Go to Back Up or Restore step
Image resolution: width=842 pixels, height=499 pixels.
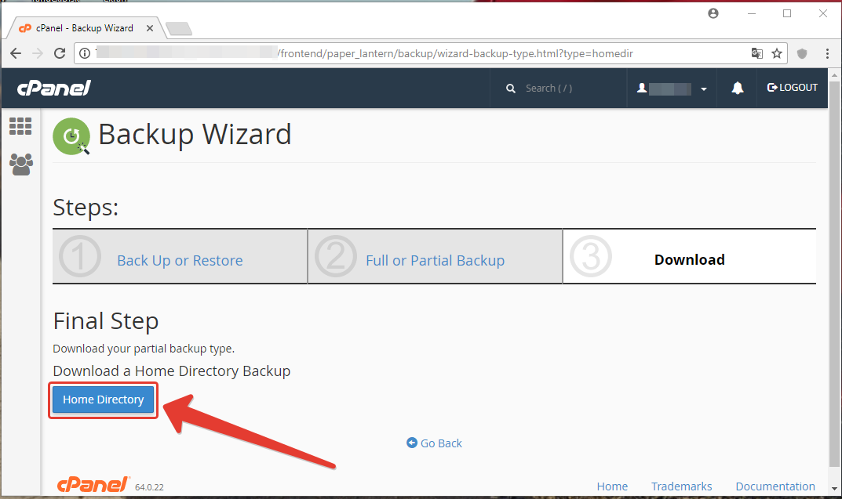point(180,260)
